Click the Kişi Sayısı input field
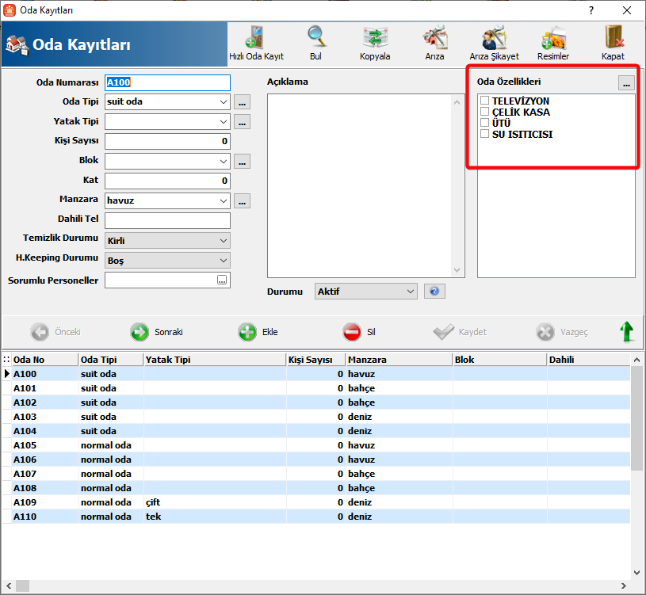 (x=167, y=141)
